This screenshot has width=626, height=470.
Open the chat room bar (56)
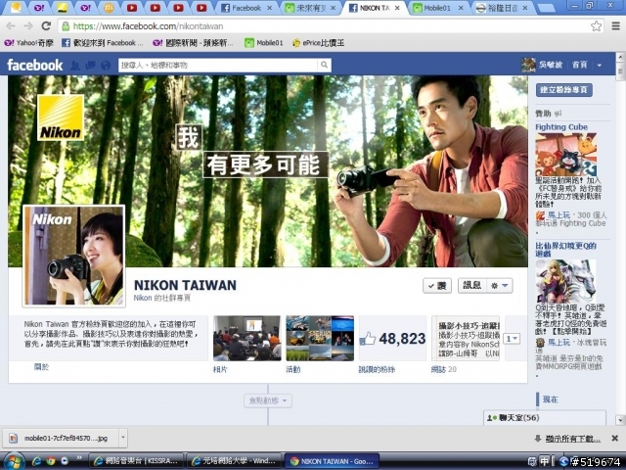click(545, 418)
